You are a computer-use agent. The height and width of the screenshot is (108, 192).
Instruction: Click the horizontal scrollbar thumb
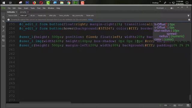(x=45, y=102)
